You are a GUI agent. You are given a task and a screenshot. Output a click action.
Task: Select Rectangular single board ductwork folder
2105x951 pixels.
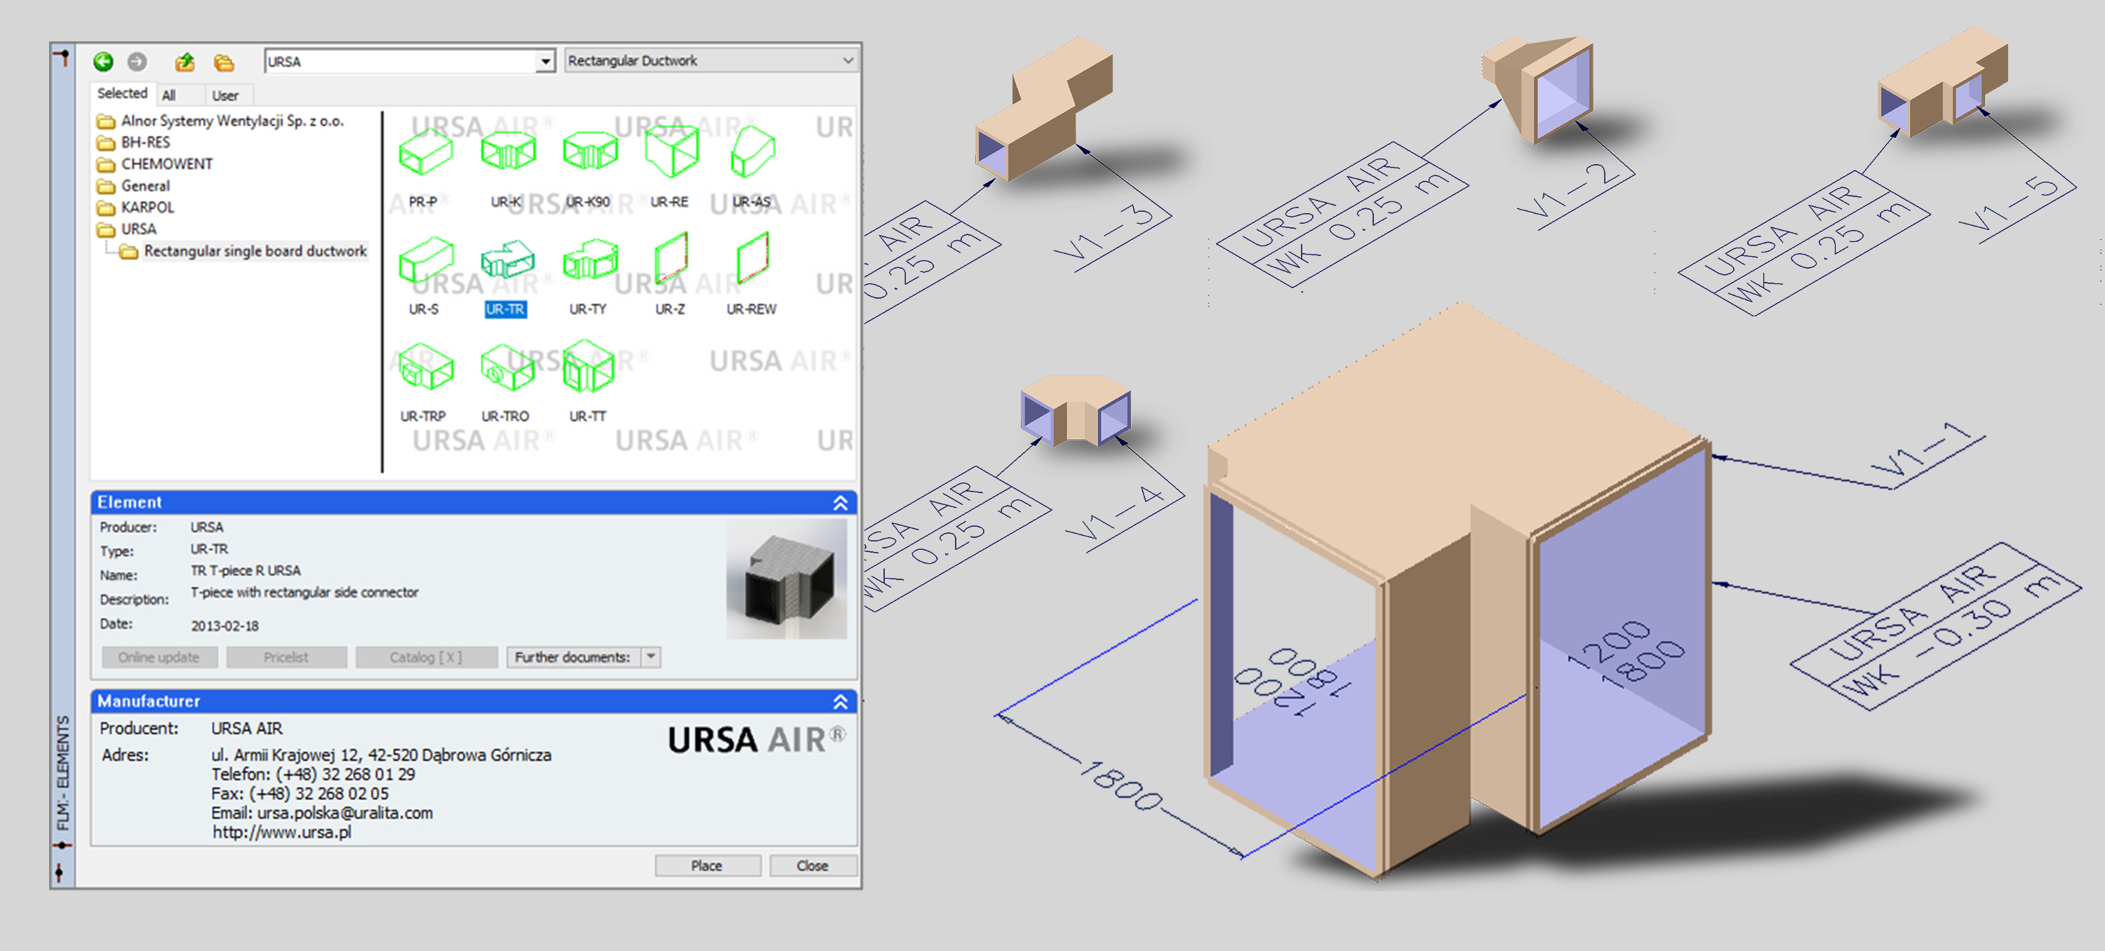coord(244,252)
